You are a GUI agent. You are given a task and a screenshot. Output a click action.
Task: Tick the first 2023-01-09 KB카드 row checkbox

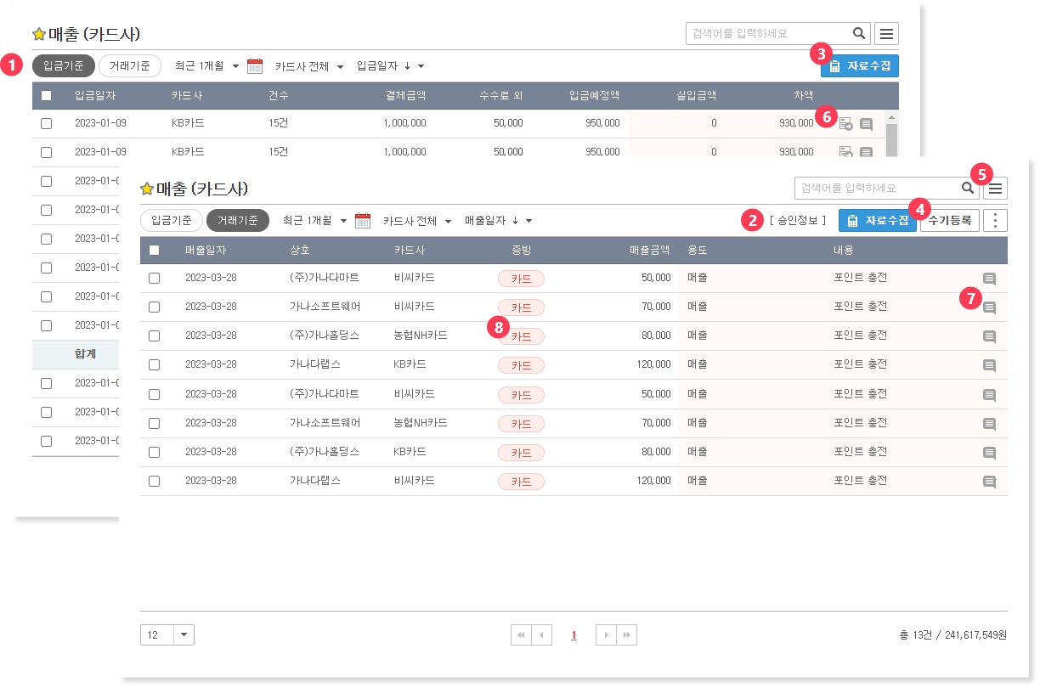point(46,123)
